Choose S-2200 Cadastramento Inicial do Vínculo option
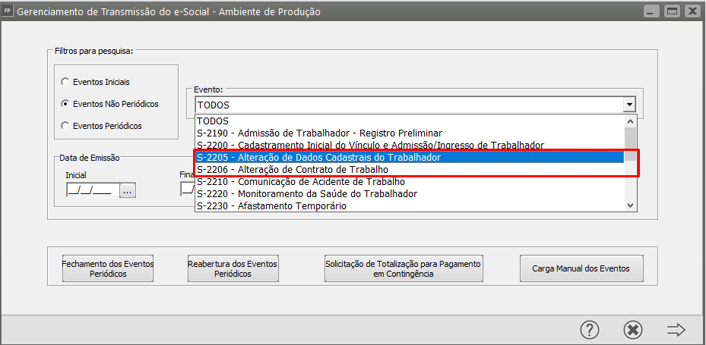706x345 pixels. coord(410,145)
